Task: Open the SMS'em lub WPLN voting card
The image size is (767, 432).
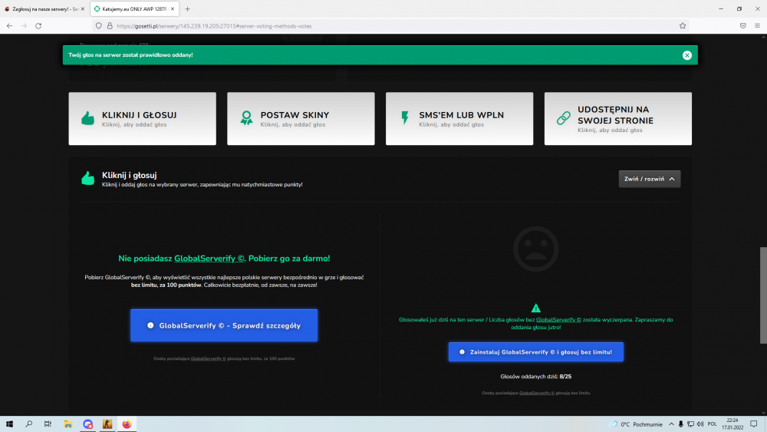Action: pos(459,118)
